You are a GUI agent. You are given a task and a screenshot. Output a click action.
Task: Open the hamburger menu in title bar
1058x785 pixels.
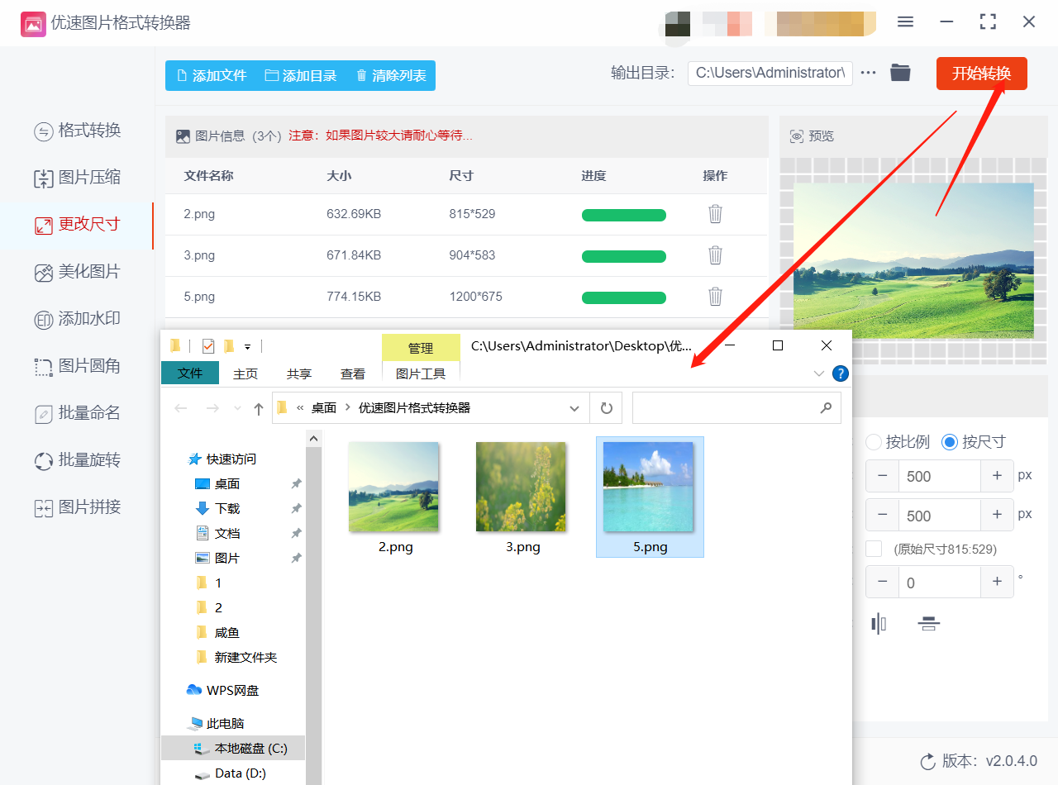tap(905, 22)
